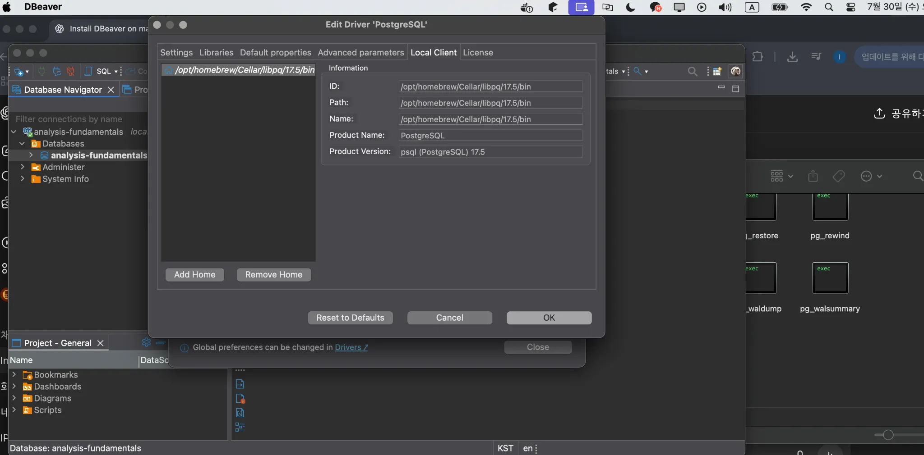The height and width of the screenshot is (455, 924).
Task: Open the SQL dropdown arrow
Action: pyautogui.click(x=116, y=72)
